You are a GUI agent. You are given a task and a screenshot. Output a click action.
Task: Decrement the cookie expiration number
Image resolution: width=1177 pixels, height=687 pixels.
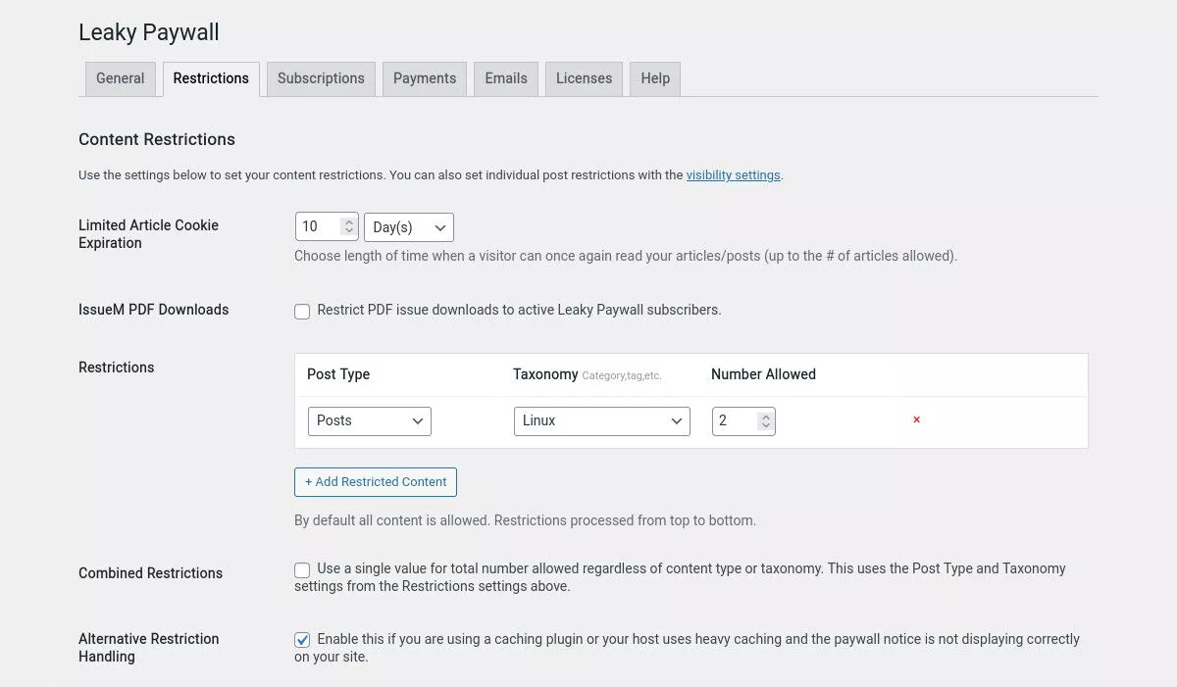[x=348, y=232]
